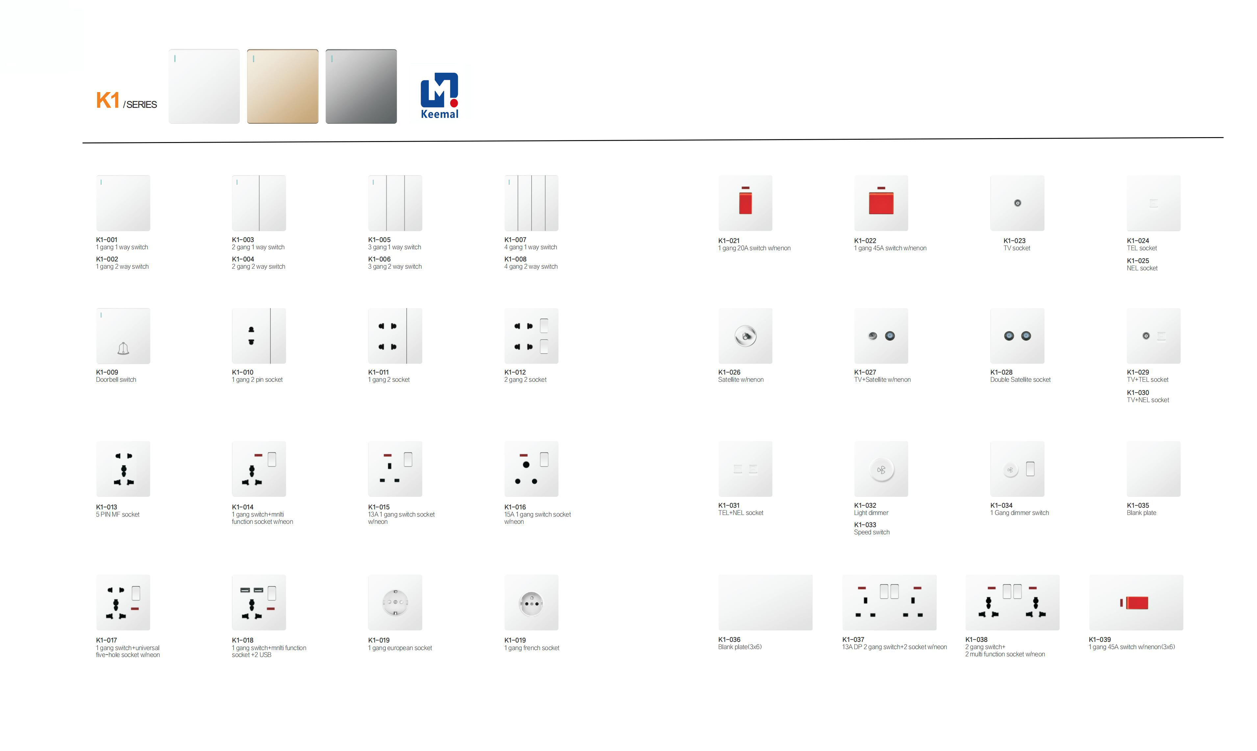Viewport: 1257px width, 751px height.
Task: Open the K1-017 universal five-hole socket image
Action: click(123, 603)
